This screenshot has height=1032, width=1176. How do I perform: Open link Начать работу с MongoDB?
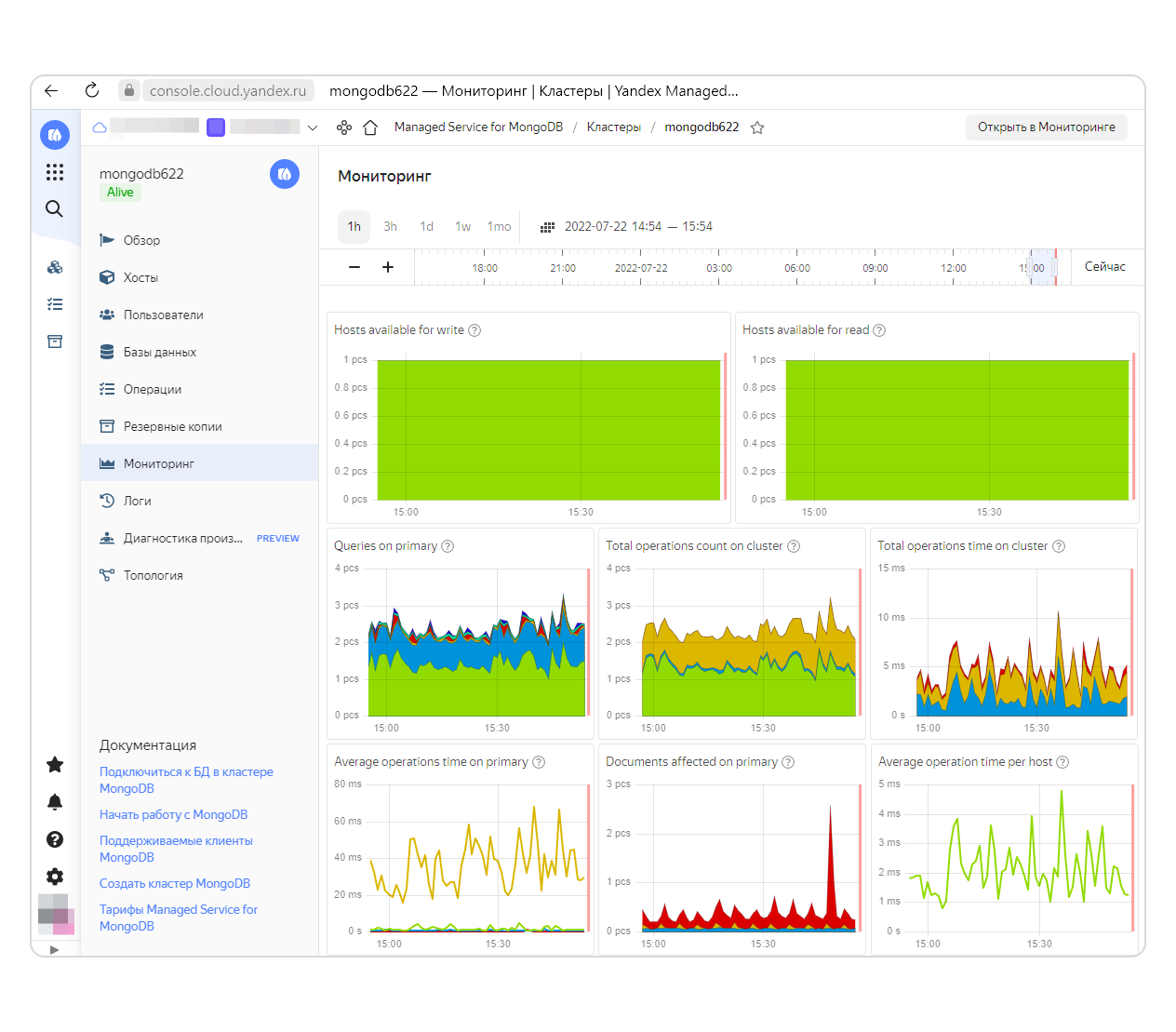coord(174,814)
